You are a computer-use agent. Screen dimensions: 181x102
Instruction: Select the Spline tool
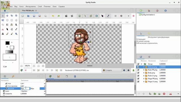pos(12,25)
